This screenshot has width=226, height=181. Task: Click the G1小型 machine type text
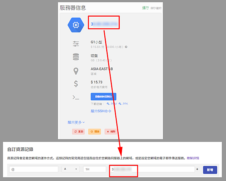96,42
